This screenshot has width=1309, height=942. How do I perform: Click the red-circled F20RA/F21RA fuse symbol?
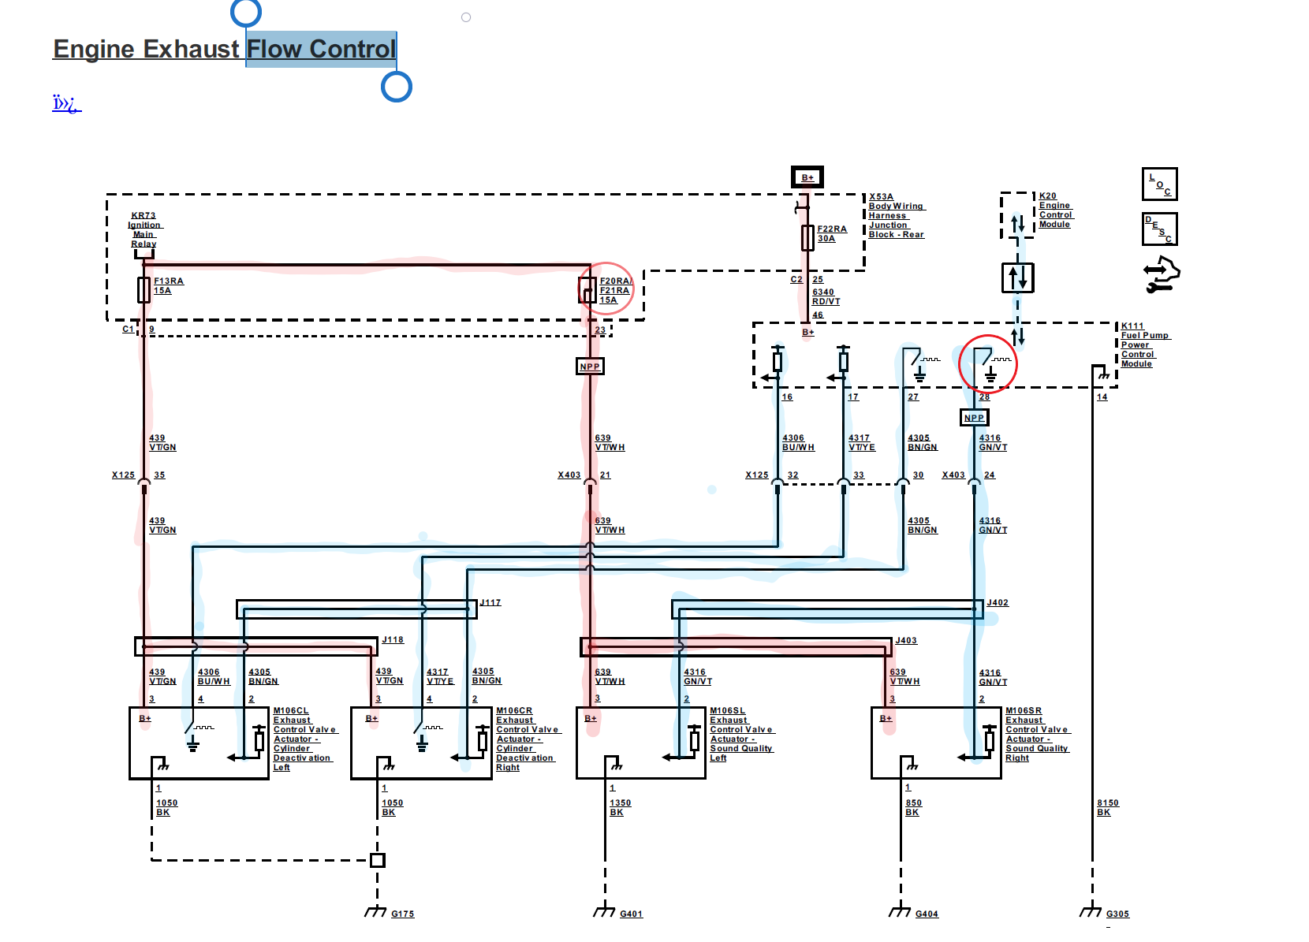[x=587, y=291]
